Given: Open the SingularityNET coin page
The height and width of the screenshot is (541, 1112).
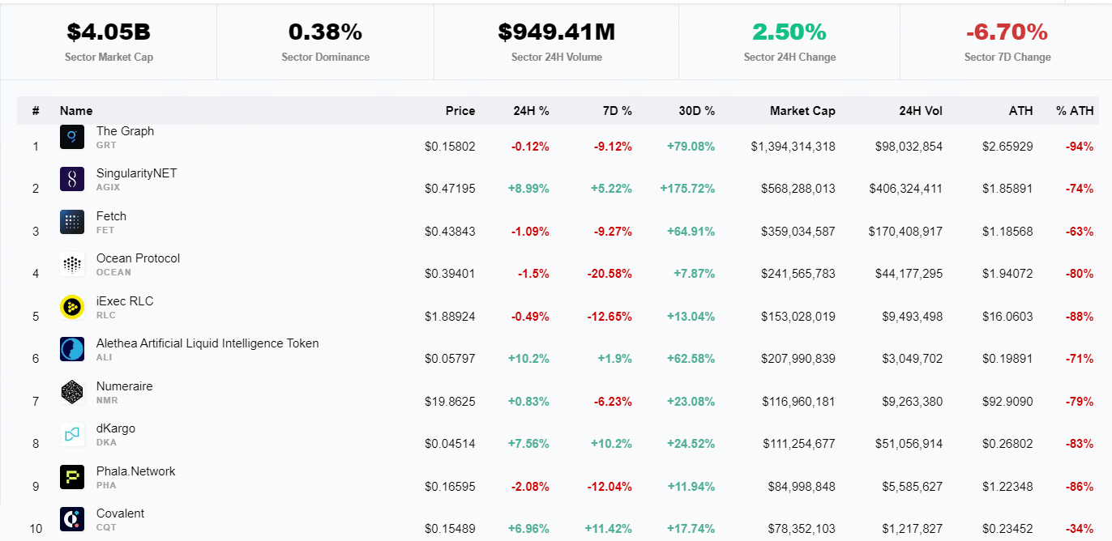Looking at the screenshot, I should pyautogui.click(x=135, y=173).
